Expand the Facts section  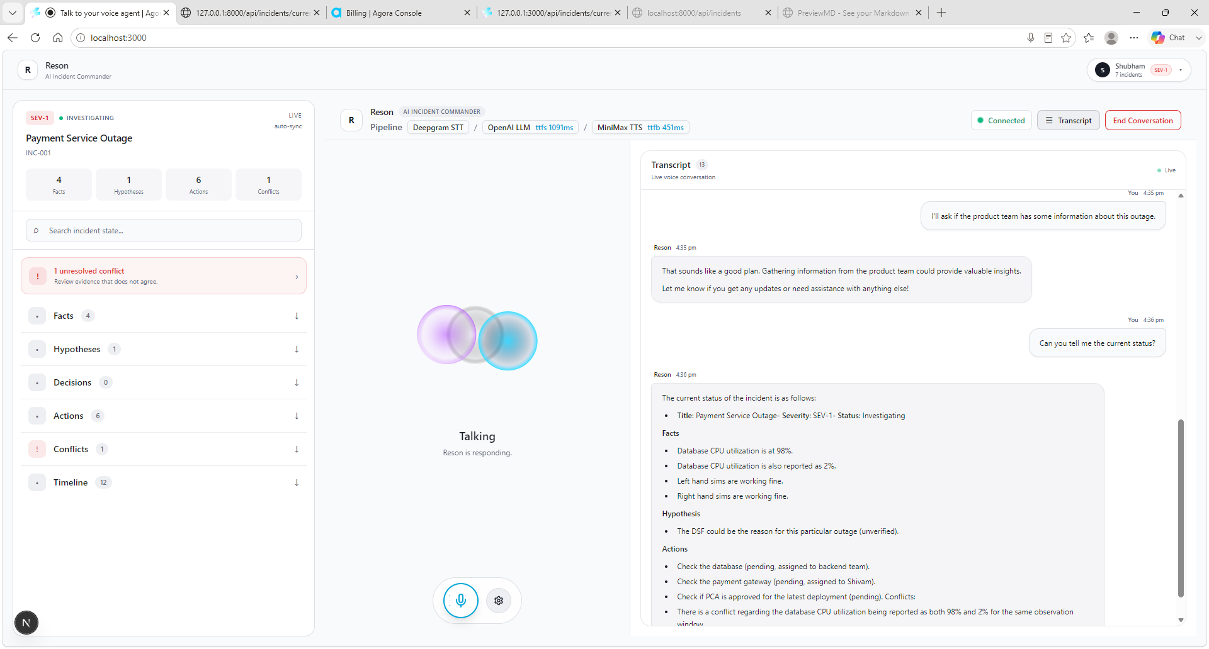pyautogui.click(x=164, y=316)
